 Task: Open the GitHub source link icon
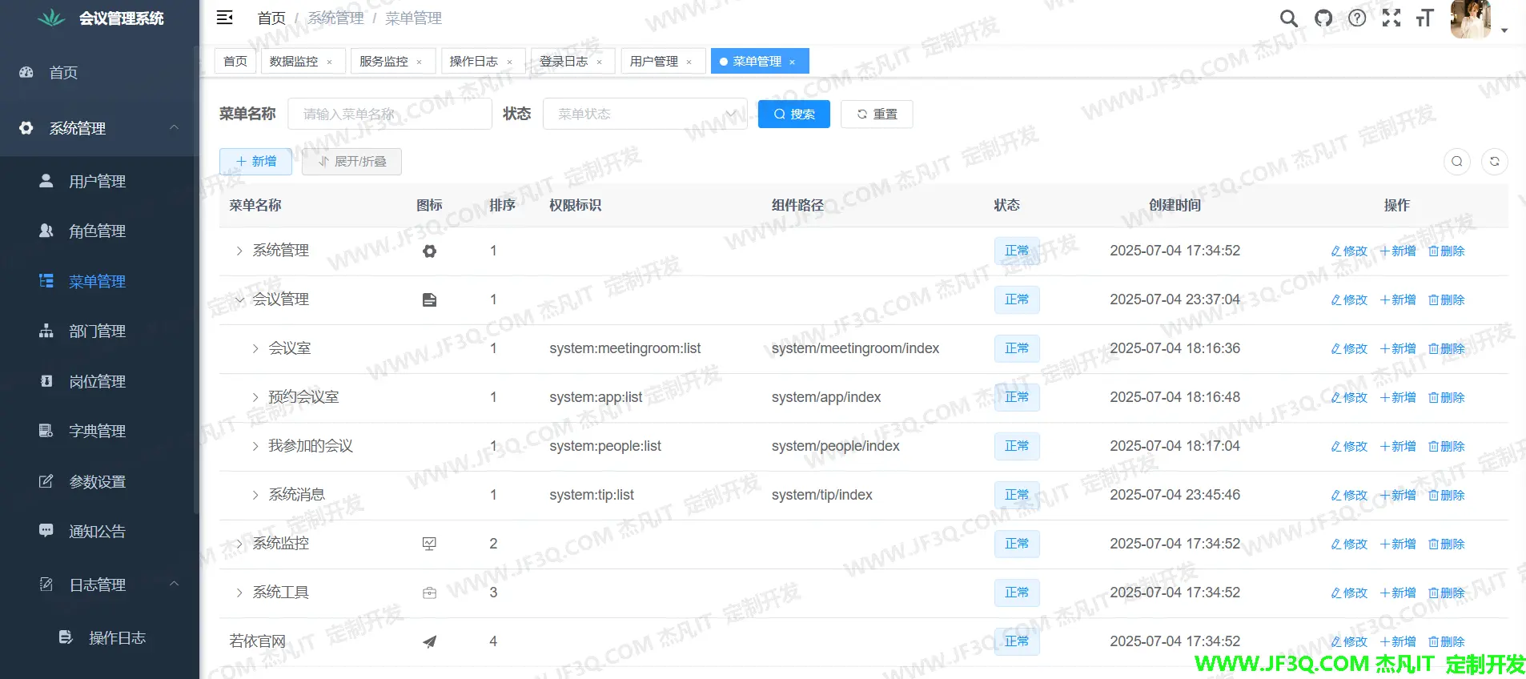(x=1323, y=18)
